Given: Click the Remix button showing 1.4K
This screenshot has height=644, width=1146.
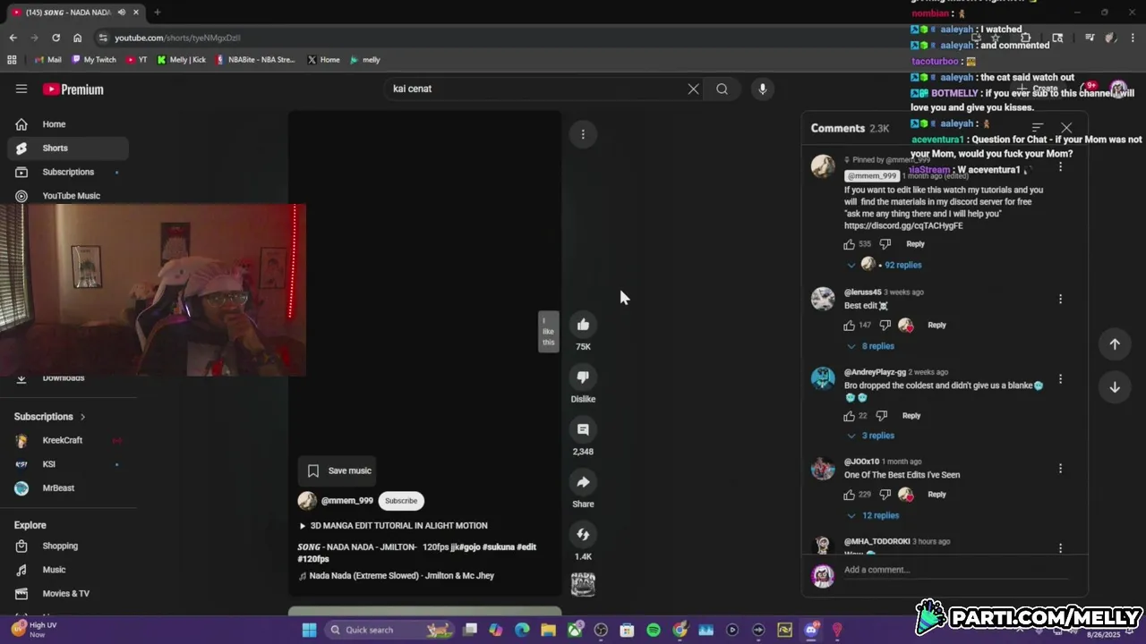Looking at the screenshot, I should coord(583,534).
